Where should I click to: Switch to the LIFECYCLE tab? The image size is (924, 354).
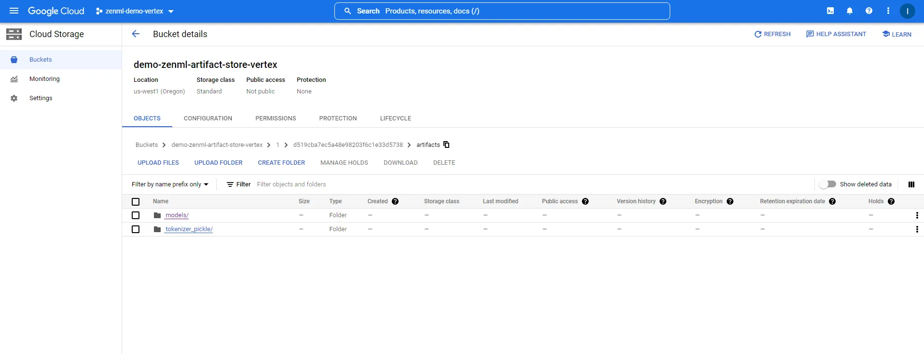click(x=396, y=118)
